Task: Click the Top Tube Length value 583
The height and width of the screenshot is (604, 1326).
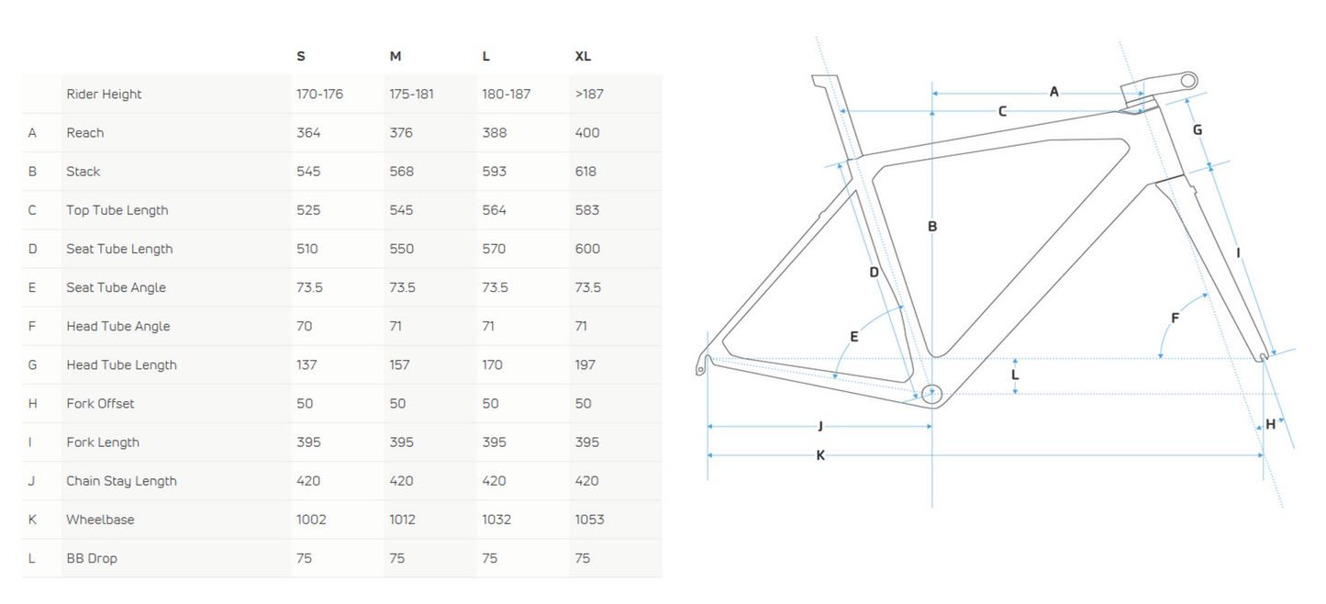Action: point(587,210)
